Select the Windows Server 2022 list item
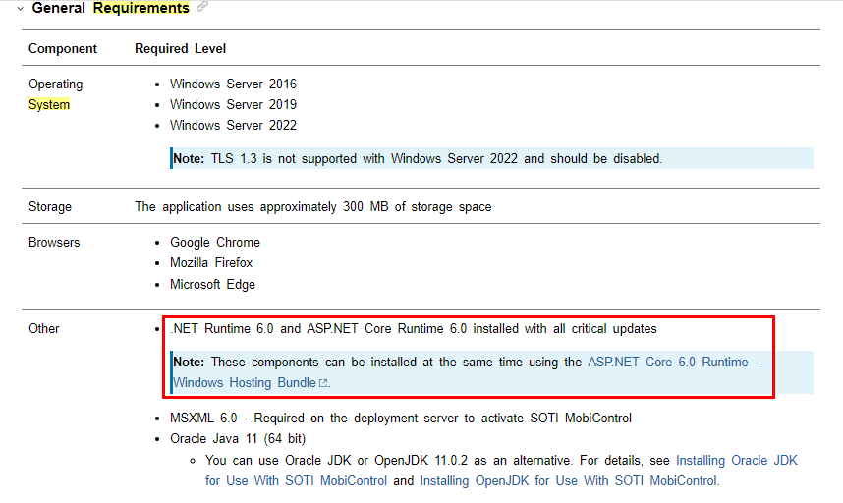This screenshot has width=843, height=503. [233, 126]
